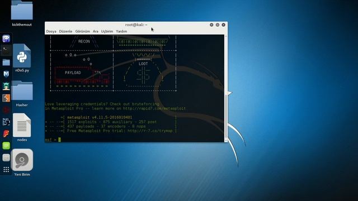The width and height of the screenshot is (358, 201).
Task: Open the Görünüm menu
Action: (x=82, y=31)
